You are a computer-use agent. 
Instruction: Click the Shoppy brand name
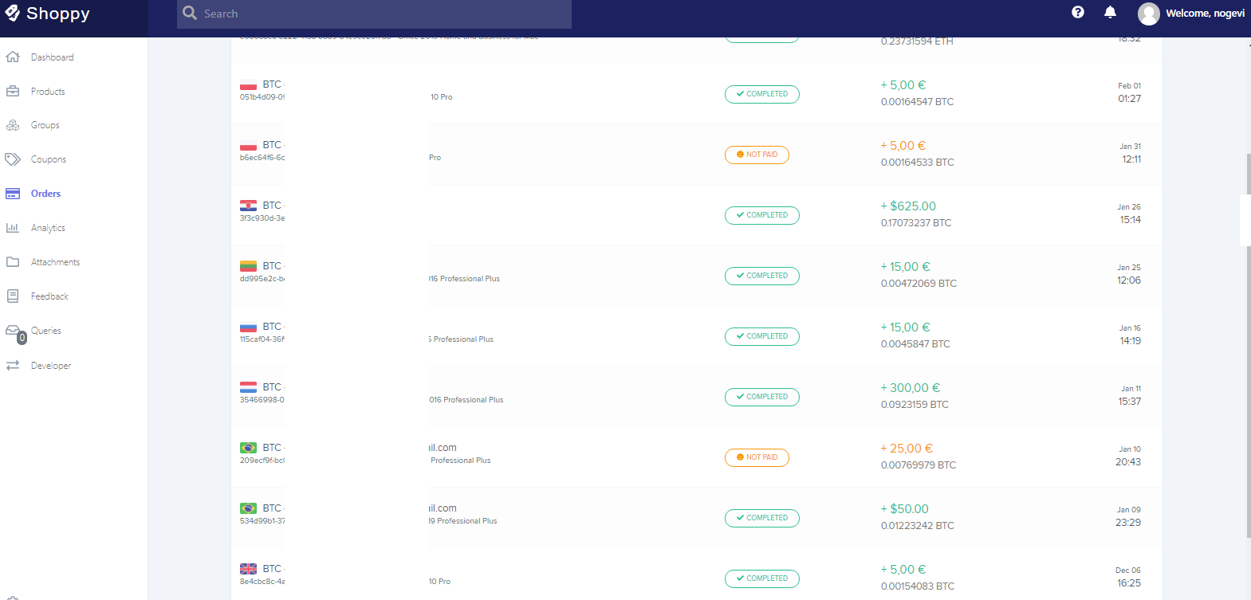(x=58, y=14)
